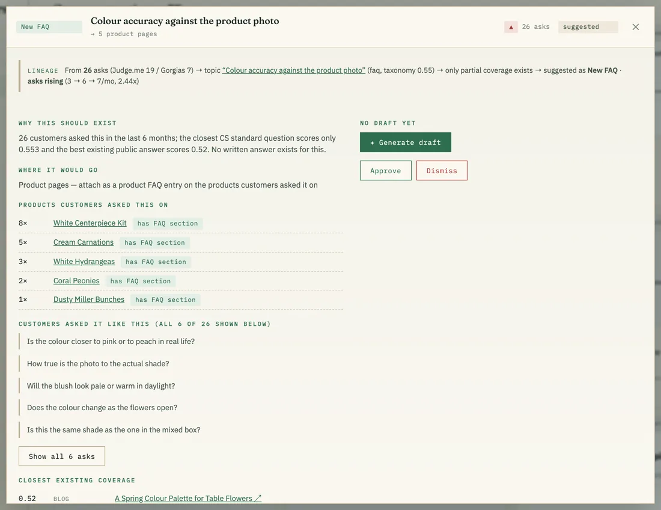Select ask 'How true is the photo to the actual shade?'
The width and height of the screenshot is (661, 510).
coord(98,364)
